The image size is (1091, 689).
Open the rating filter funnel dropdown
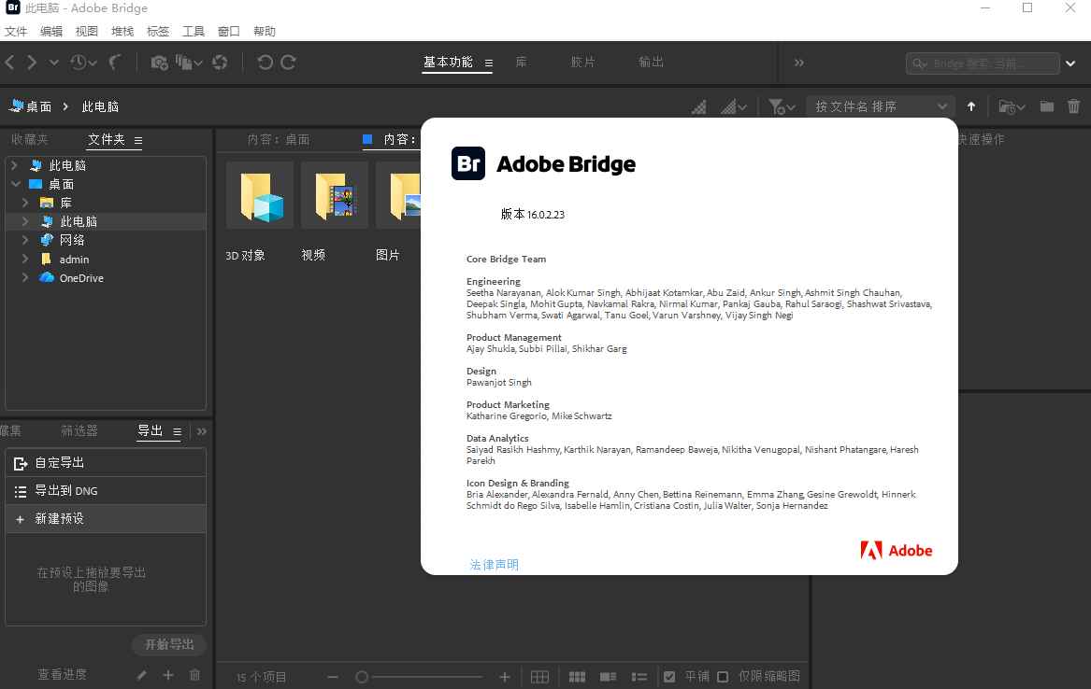(782, 107)
